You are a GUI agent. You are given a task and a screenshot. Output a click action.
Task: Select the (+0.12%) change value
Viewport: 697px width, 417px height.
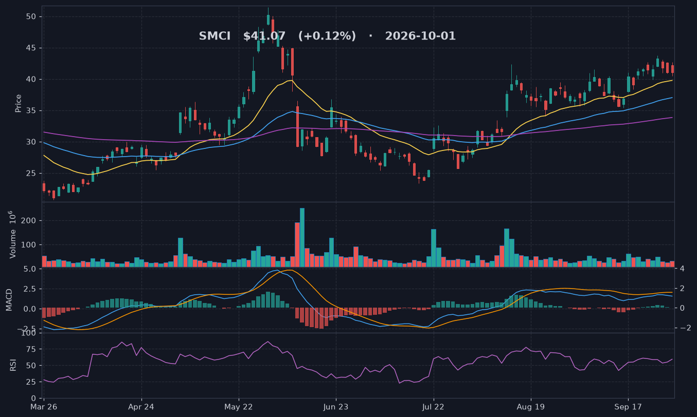coord(327,36)
